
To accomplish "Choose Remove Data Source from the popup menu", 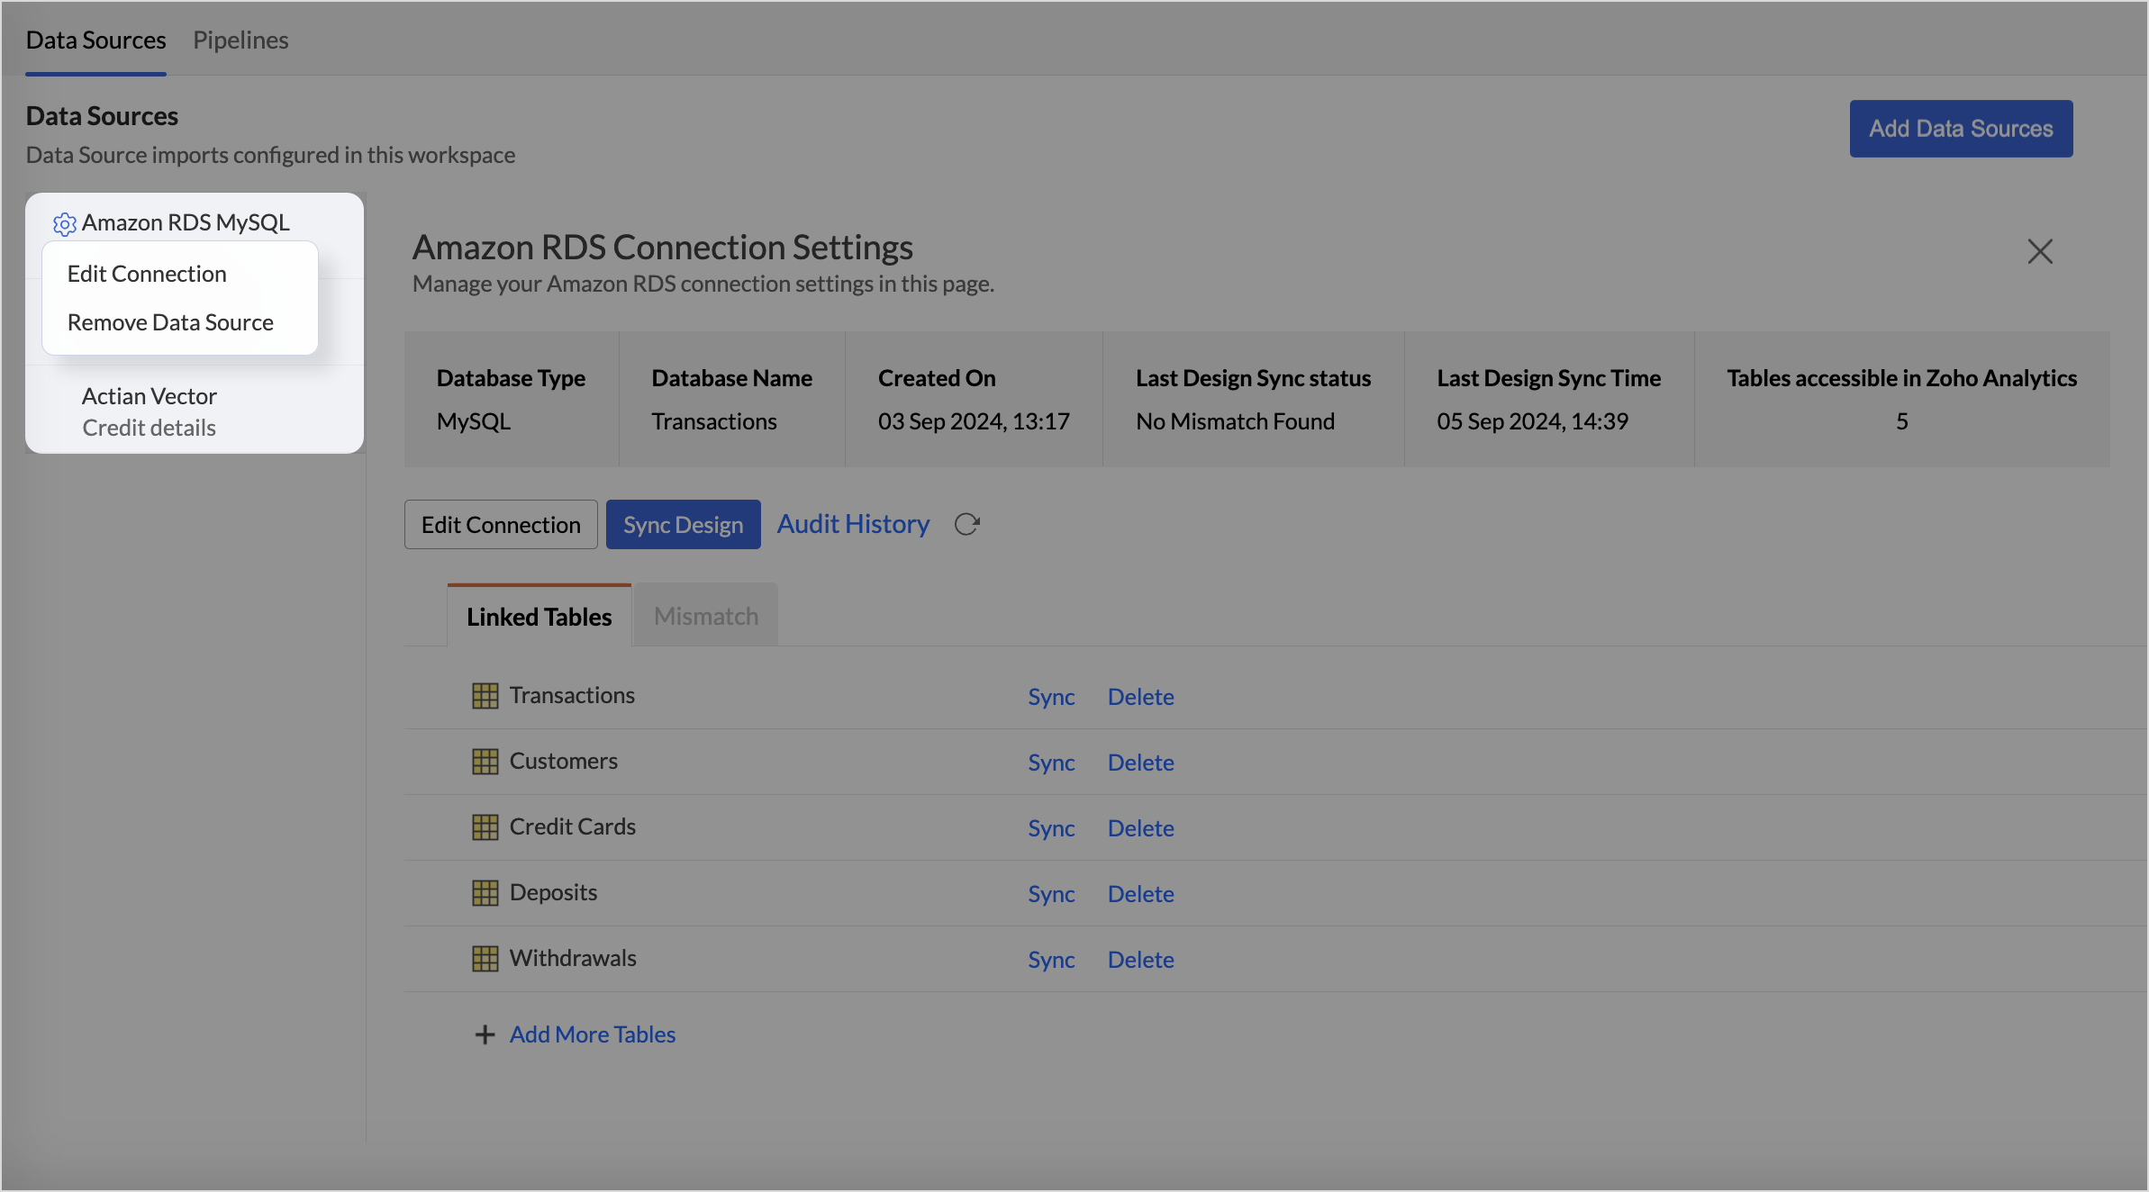I will pos(170,322).
